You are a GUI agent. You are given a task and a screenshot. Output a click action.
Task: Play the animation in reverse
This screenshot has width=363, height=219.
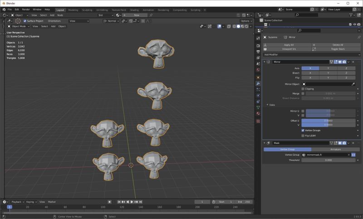[x=128, y=202]
